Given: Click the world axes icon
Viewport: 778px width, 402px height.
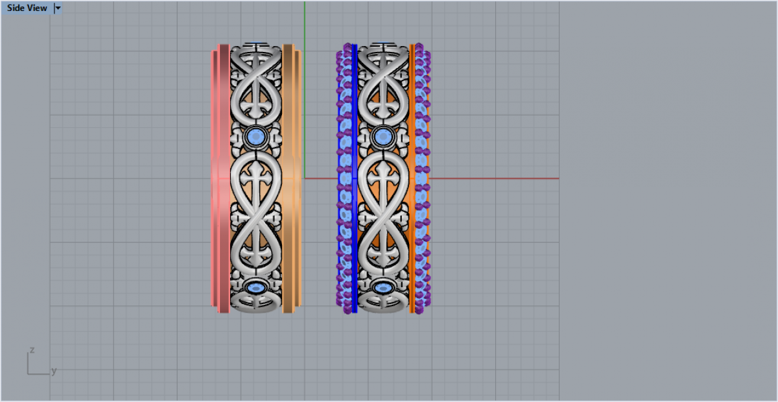Looking at the screenshot, I should [41, 362].
